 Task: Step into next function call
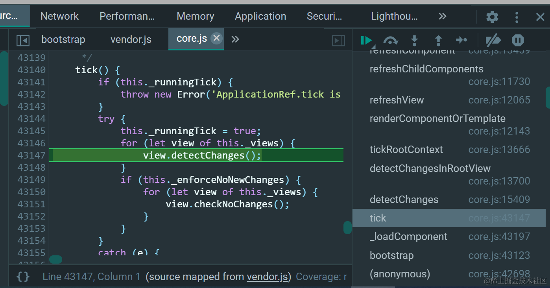point(414,40)
